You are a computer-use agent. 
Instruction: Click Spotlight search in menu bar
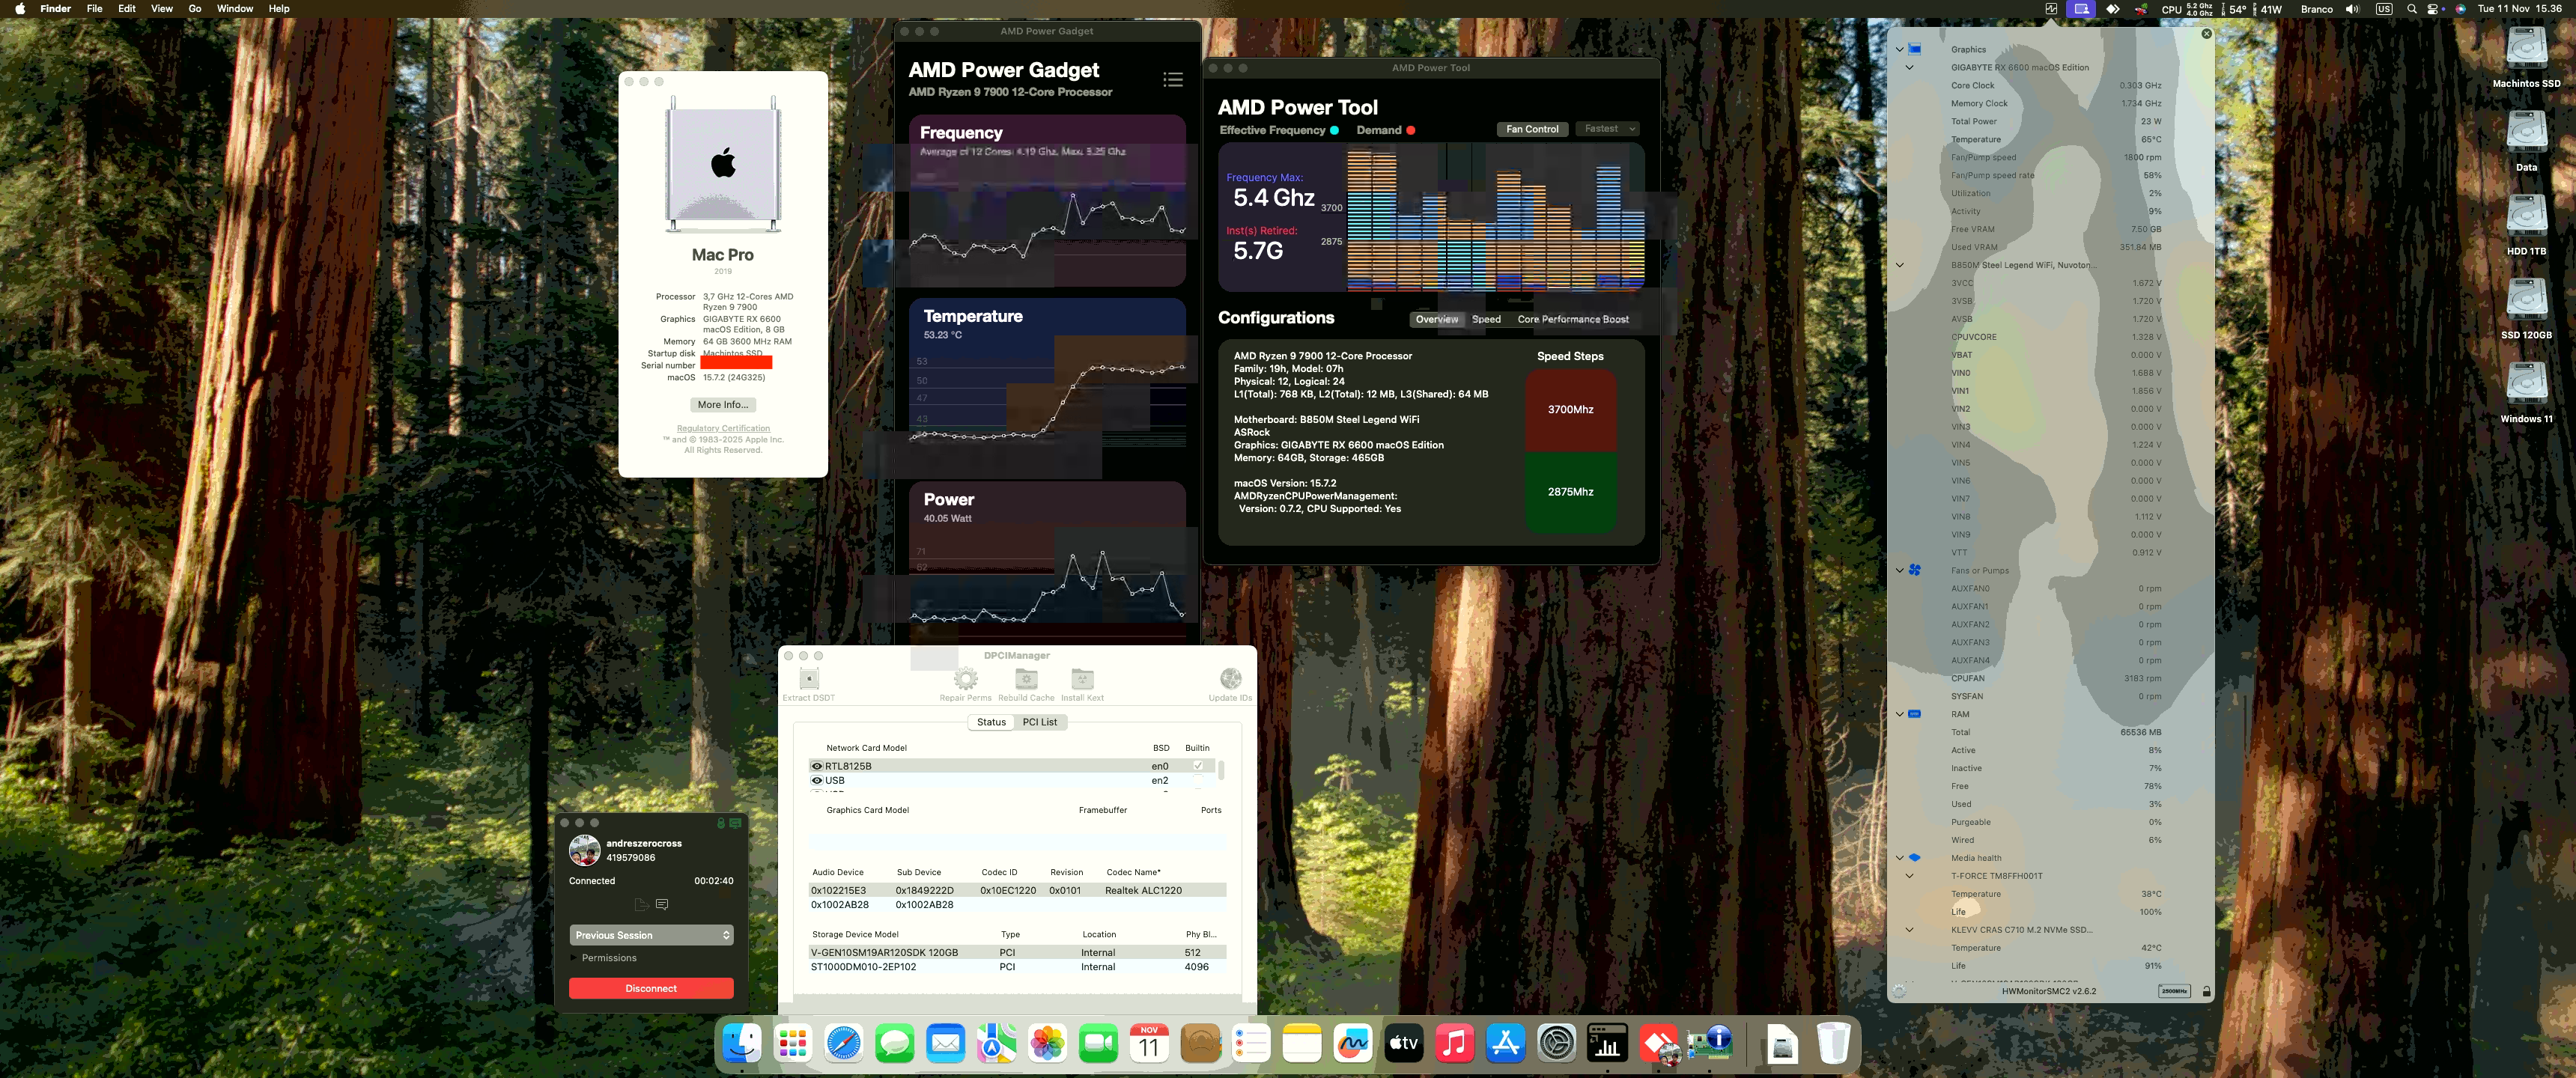[2411, 9]
